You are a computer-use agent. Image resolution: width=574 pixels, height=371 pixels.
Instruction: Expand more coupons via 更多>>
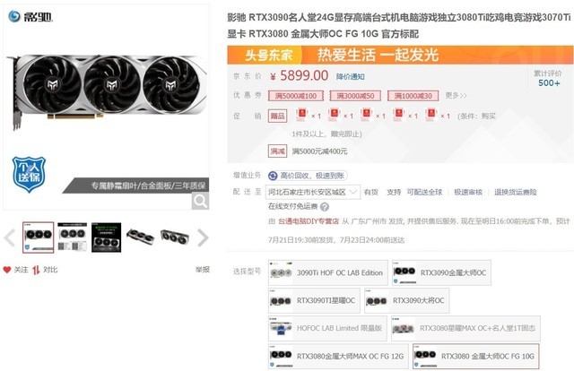click(456, 96)
